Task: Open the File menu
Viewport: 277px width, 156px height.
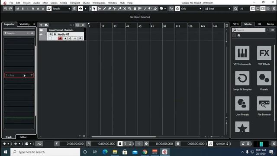Action: coord(11,3)
